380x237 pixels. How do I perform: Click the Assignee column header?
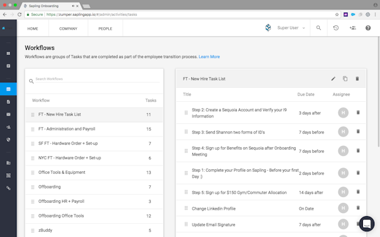coord(341,94)
